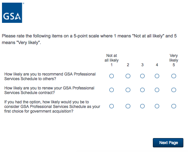Choose 5 for renewing your Schedule contract
Viewport: 188px width, 152px height.
coord(174,90)
